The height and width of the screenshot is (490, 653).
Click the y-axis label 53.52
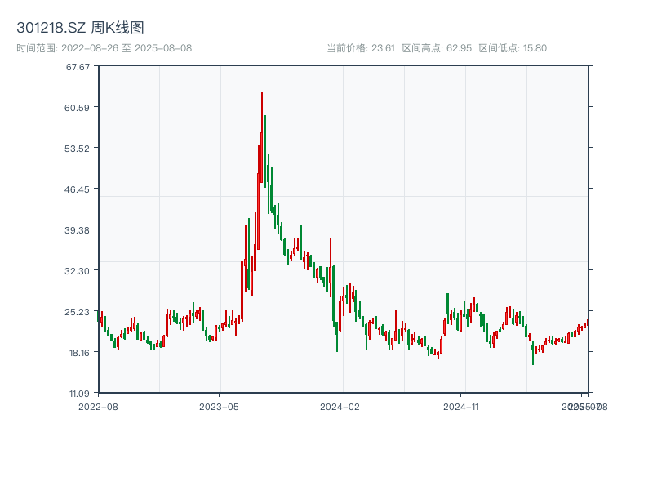point(77,149)
